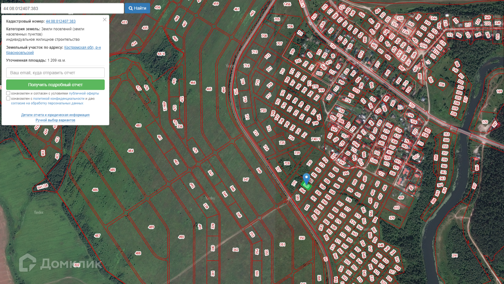Select the Категория земель label
This screenshot has height=284, width=504.
click(23, 29)
